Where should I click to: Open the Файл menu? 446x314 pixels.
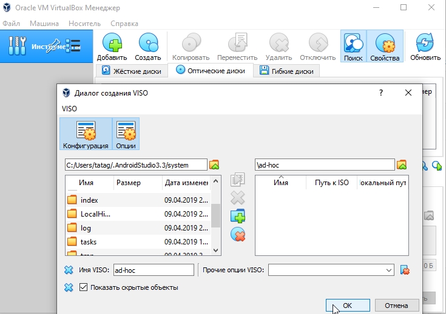pyautogui.click(x=12, y=24)
